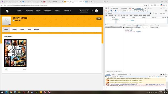Clear console with its clear icon
Screen dimensions: 168x94
coord(108,77)
